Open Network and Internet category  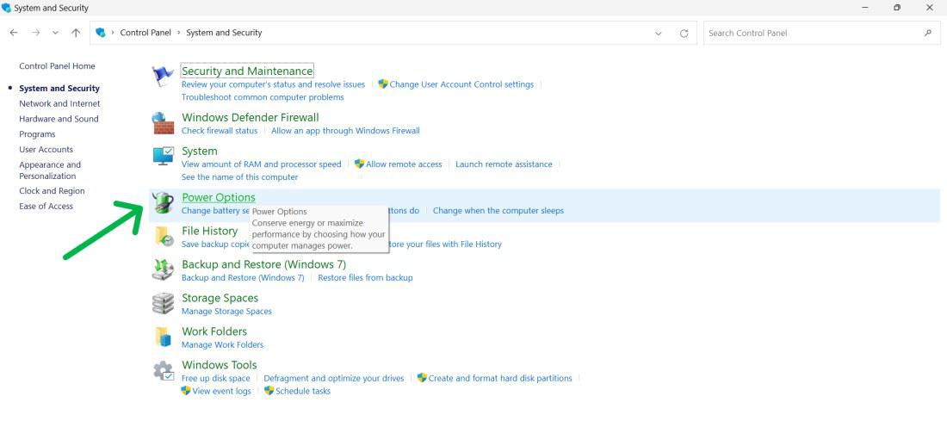(59, 103)
